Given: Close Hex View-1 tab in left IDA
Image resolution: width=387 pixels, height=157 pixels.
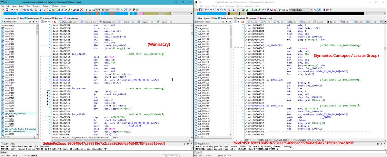Looking at the screenshot, I should (x=94, y=22).
